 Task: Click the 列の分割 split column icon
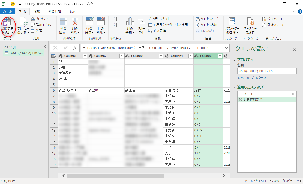pos(130,22)
